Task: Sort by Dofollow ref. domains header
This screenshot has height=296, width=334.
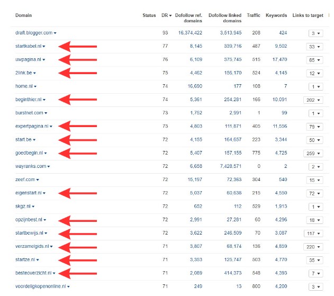Action: coord(188,18)
